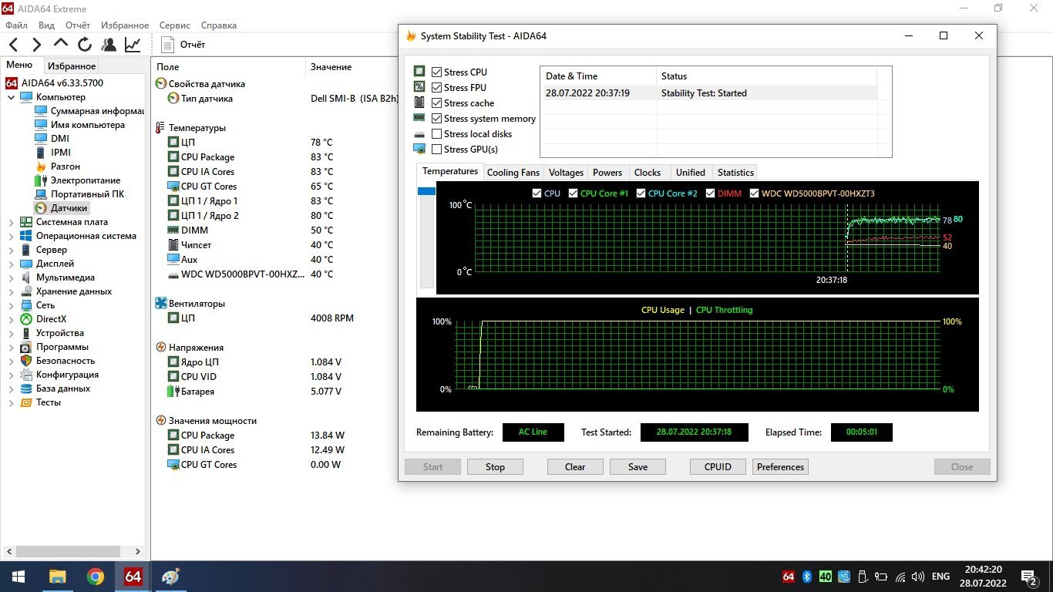Open the notification center icon
Screen dimensions: 1053x592
[1028, 577]
